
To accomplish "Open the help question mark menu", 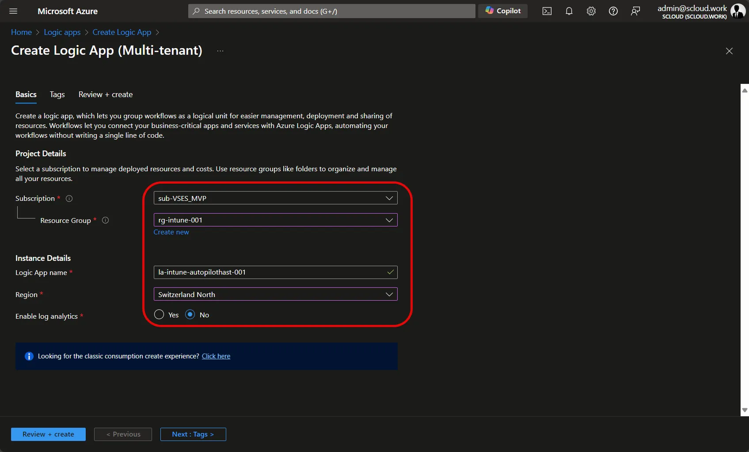I will (613, 11).
